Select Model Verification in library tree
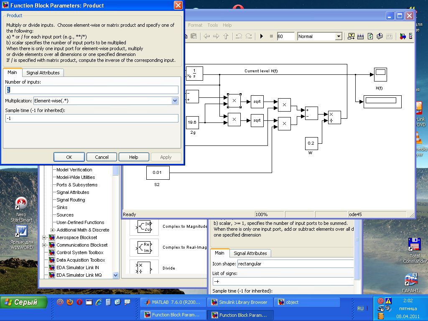Image resolution: width=428 pixels, height=321 pixels. (x=74, y=170)
